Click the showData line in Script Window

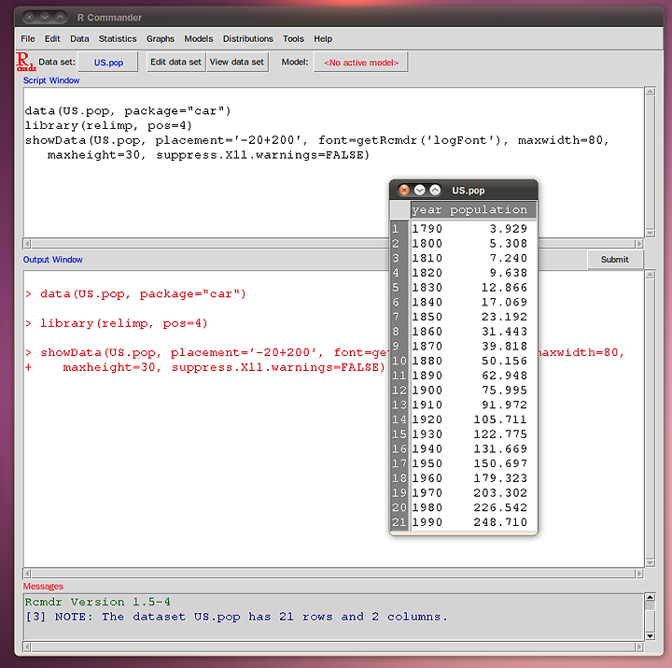(x=316, y=140)
